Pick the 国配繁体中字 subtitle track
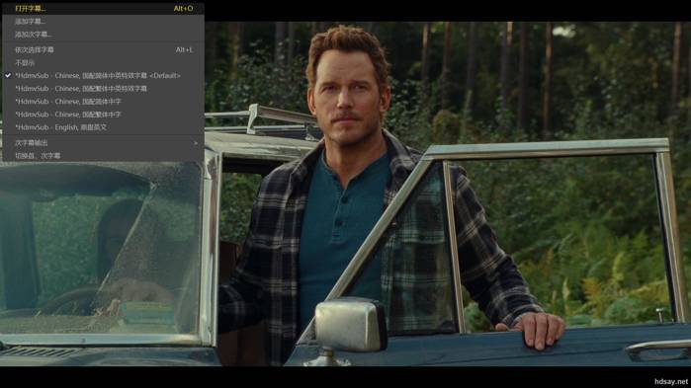Screen dimensions: 691x388 [x=103, y=114]
